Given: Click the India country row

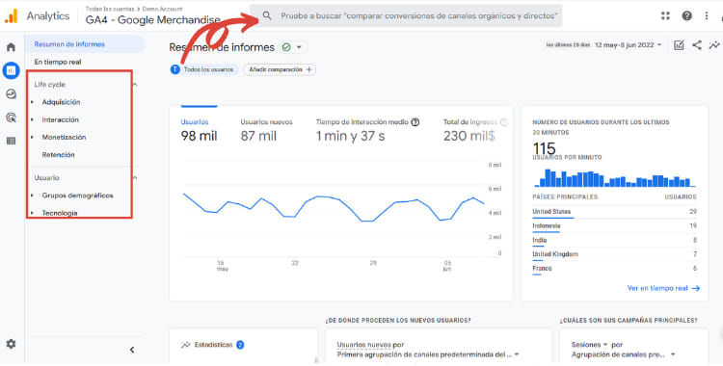Looking at the screenshot, I should (x=614, y=241).
